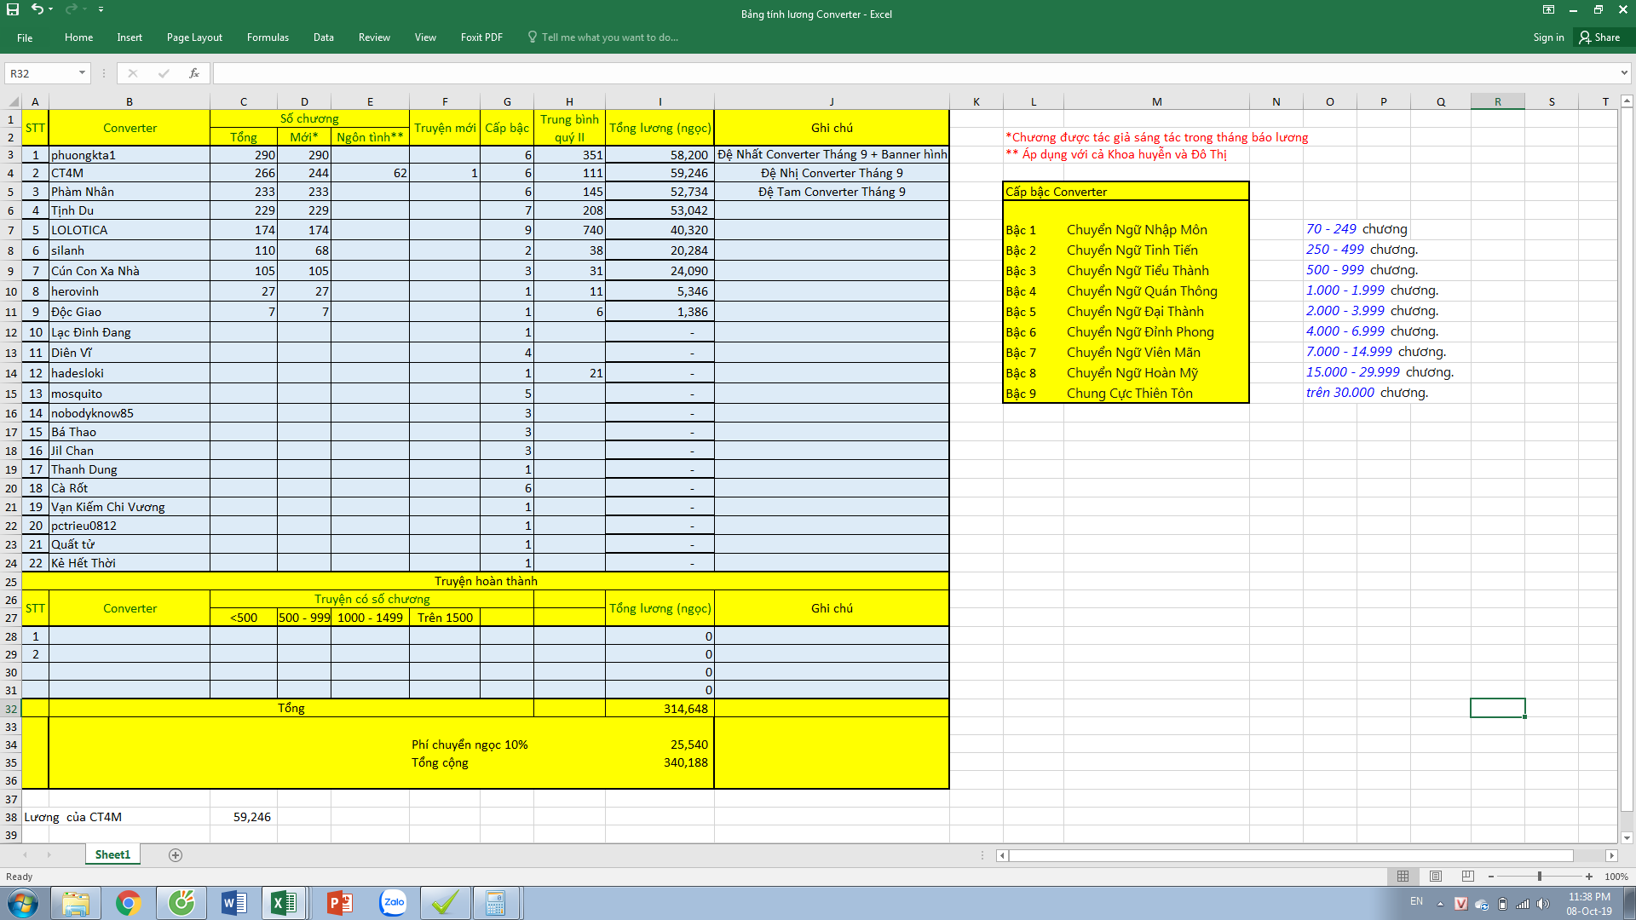Switch to Page Break Preview
Image resolution: width=1636 pixels, height=920 pixels.
(x=1467, y=877)
